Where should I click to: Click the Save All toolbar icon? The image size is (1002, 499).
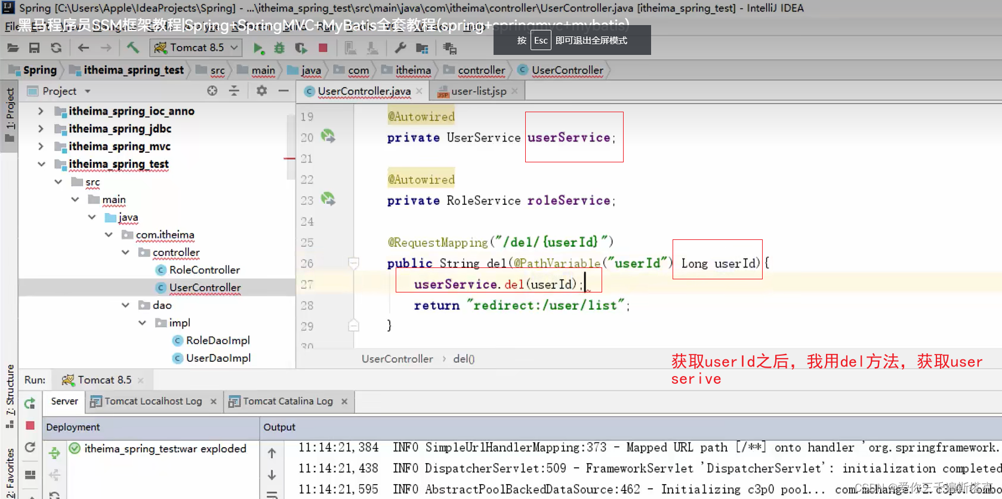34,48
